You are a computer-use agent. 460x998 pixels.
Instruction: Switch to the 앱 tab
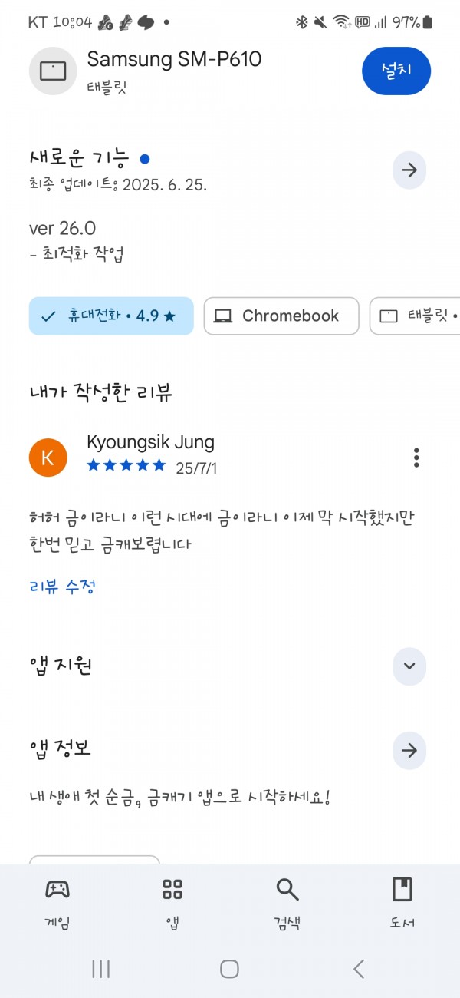pyautogui.click(x=172, y=903)
